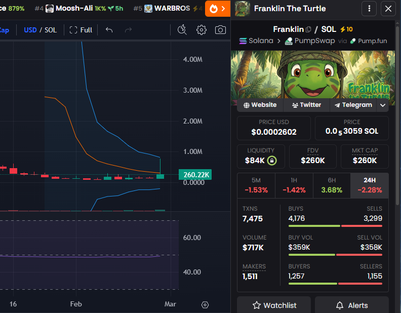Click the right panel vertical scrollbar

point(397,115)
